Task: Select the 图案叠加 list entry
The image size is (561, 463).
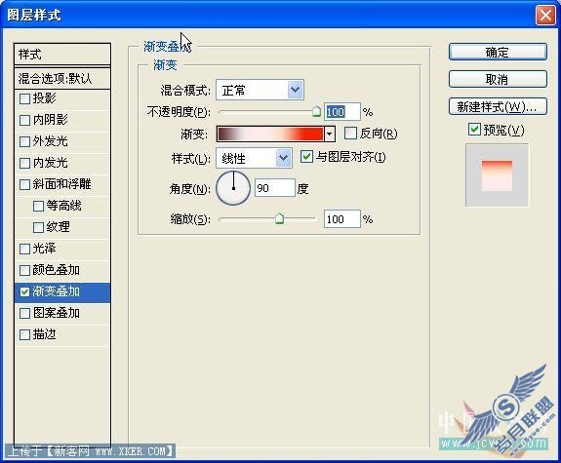Action: [x=62, y=314]
